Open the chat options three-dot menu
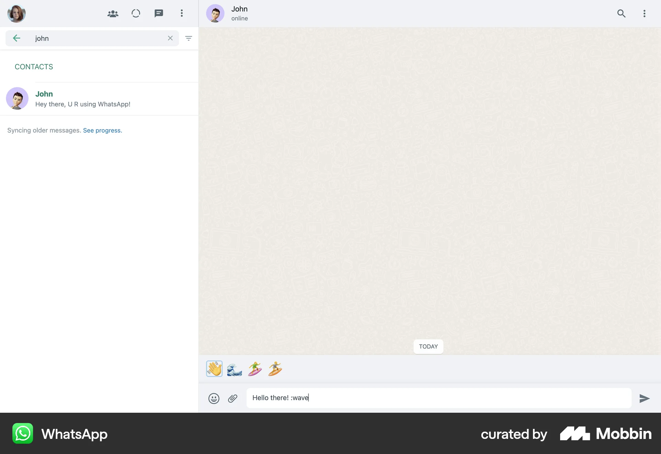The width and height of the screenshot is (661, 454). point(644,13)
